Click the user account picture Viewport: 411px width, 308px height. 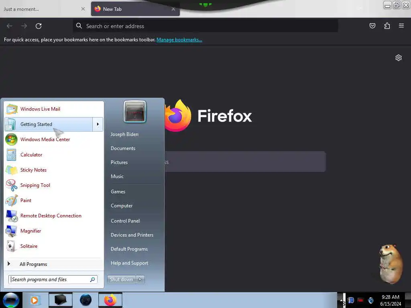[x=135, y=111]
